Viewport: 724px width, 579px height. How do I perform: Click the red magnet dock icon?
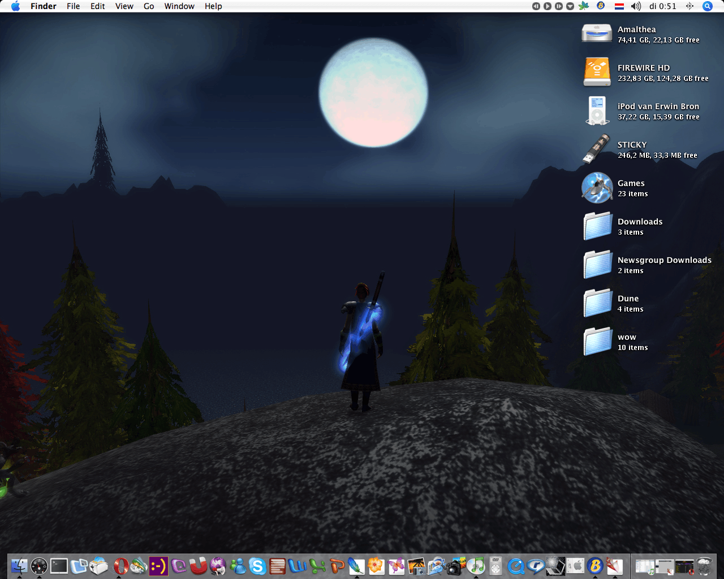tap(198, 565)
